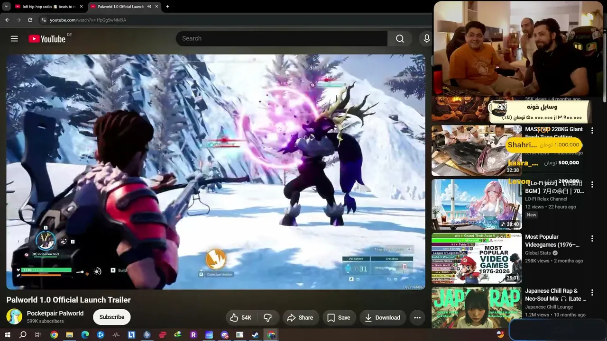
Task: Click the '599K subscribers' count text
Action: pyautogui.click(x=46, y=321)
